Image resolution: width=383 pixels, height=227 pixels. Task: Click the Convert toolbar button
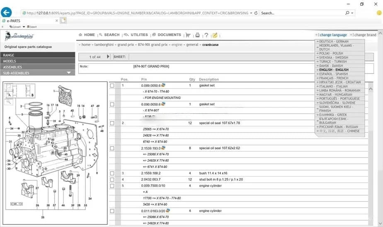pyautogui.click(x=15, y=27)
